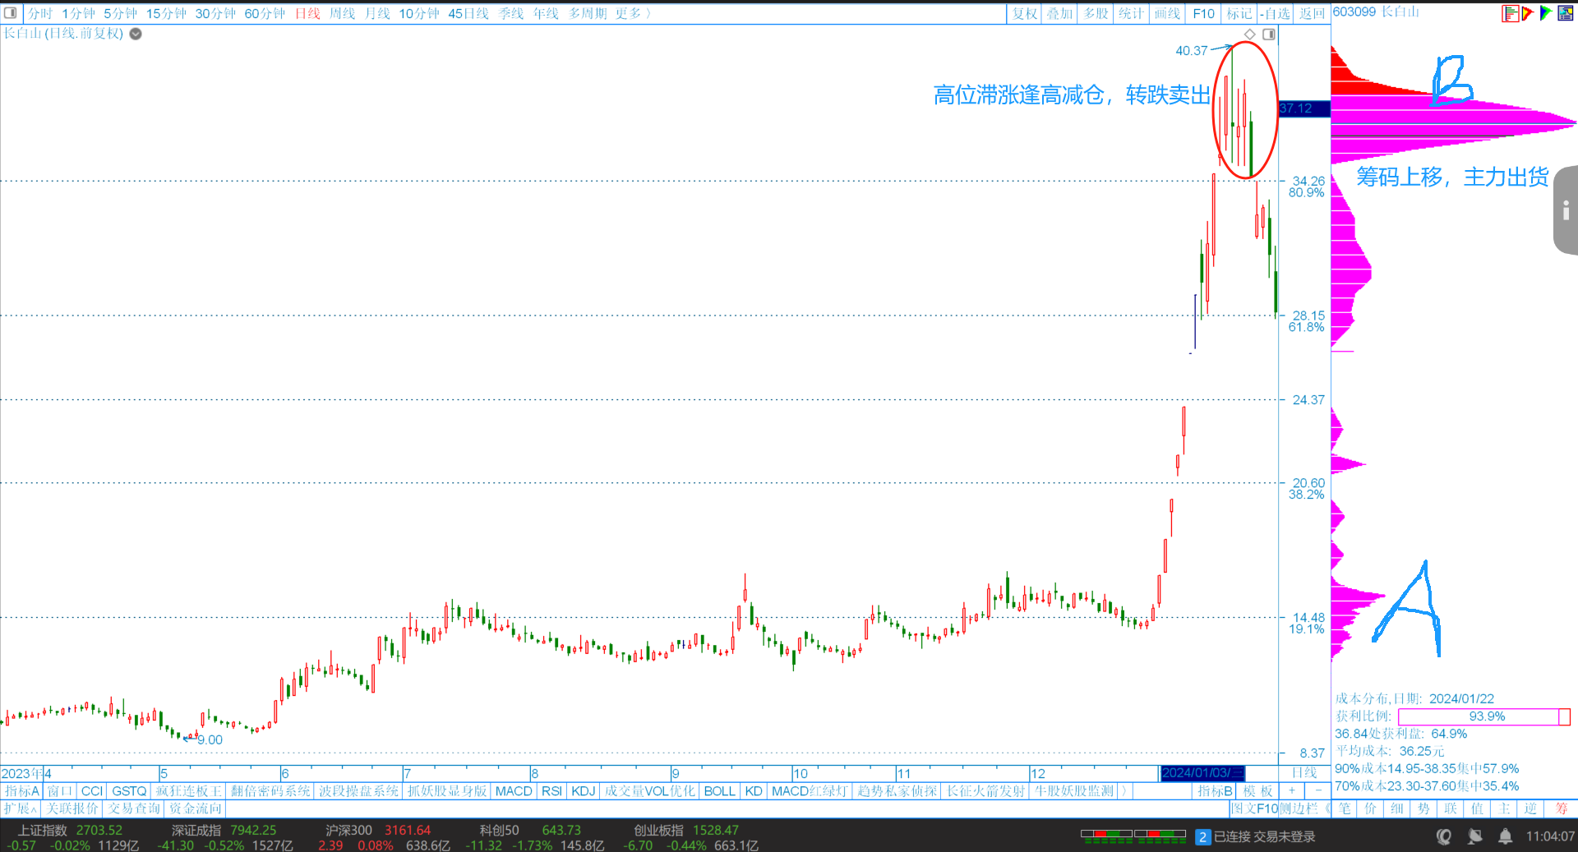Click the 上证指数 2703.52 status entry
The height and width of the screenshot is (852, 1578).
pos(70,830)
